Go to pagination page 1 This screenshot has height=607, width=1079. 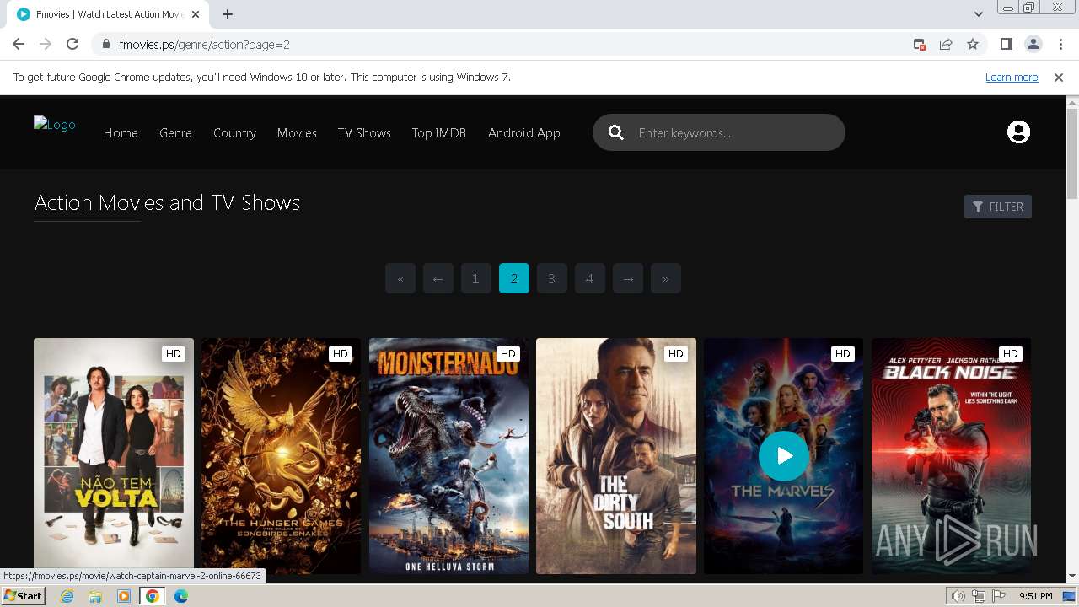pyautogui.click(x=476, y=278)
